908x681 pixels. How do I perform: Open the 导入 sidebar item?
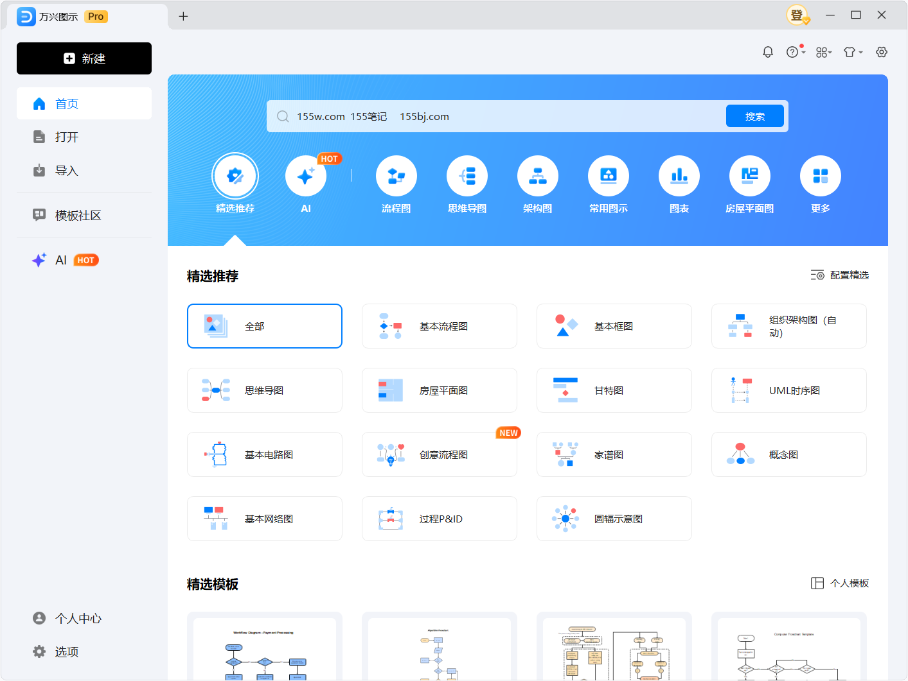(x=66, y=170)
